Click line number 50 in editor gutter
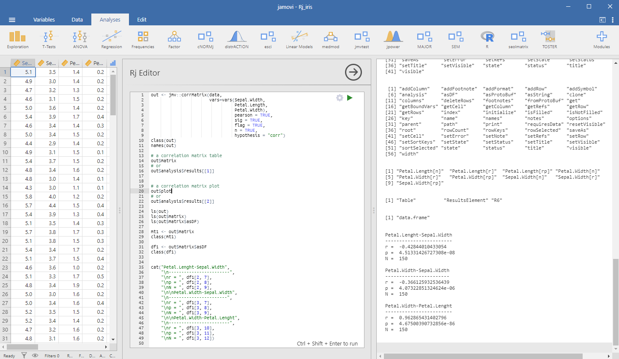Image resolution: width=619 pixels, height=359 pixels. coord(141,343)
